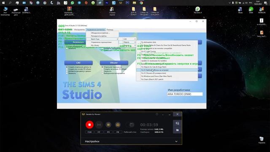This screenshot has height=152, width=270.
Task: Run Fix CC Light Tuning
Action: 167,52
